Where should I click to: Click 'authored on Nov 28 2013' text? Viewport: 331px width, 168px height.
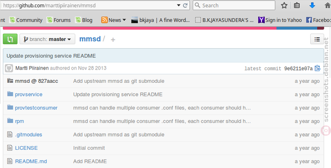pos(78,68)
